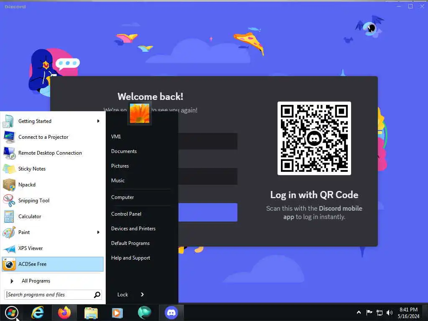Open Control Panel from the Start menu
The height and width of the screenshot is (321, 428).
126,214
